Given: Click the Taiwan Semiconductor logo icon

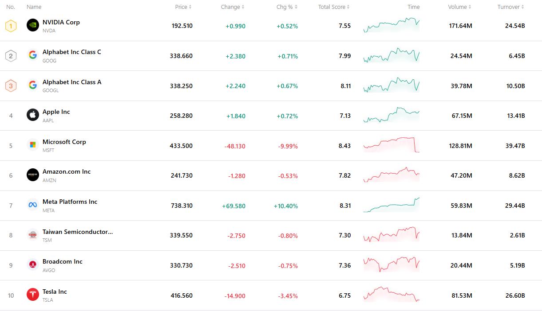Looking at the screenshot, I should pos(33,235).
